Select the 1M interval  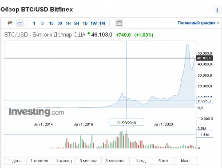(x=102, y=23)
